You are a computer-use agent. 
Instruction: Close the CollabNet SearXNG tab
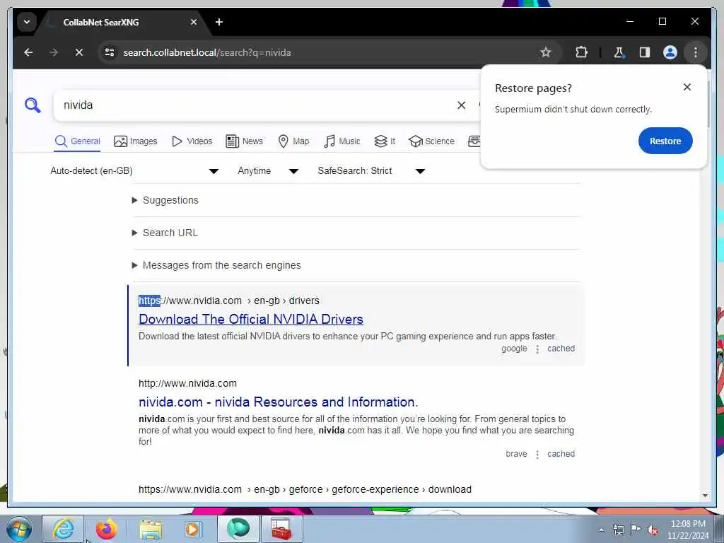[x=194, y=22]
